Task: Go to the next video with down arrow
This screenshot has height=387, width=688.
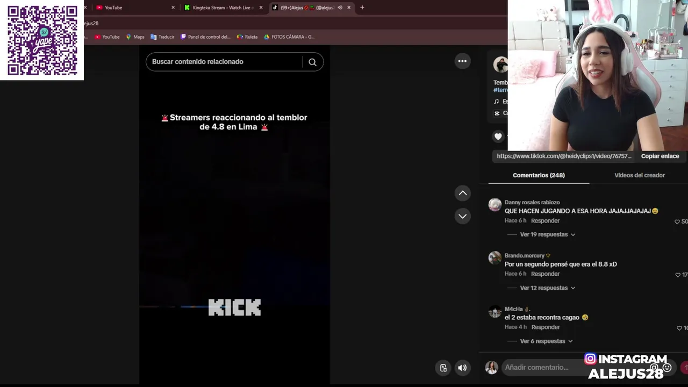Action: click(x=462, y=216)
